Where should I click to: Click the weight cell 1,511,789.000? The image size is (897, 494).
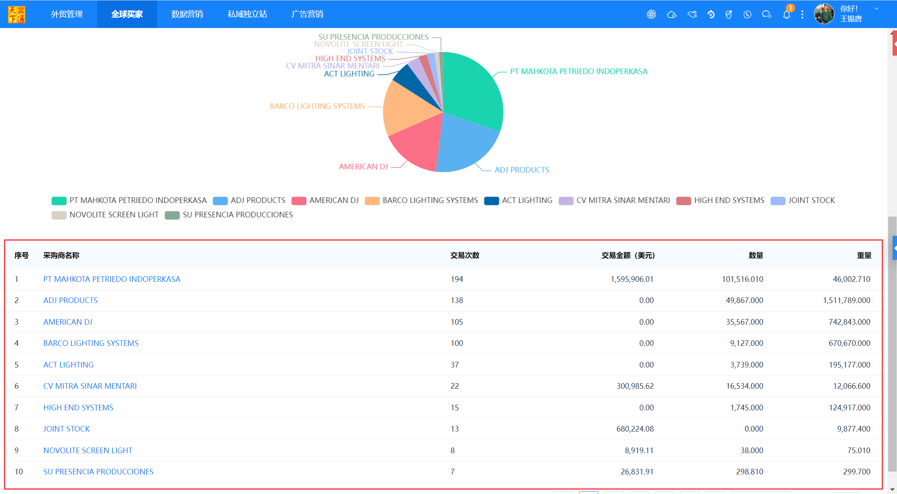pyautogui.click(x=846, y=300)
